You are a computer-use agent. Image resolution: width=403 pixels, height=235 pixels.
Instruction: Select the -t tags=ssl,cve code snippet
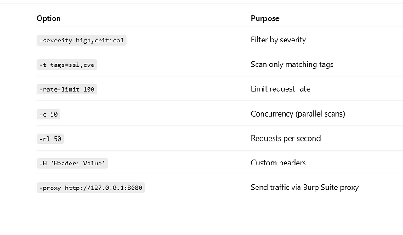67,65
